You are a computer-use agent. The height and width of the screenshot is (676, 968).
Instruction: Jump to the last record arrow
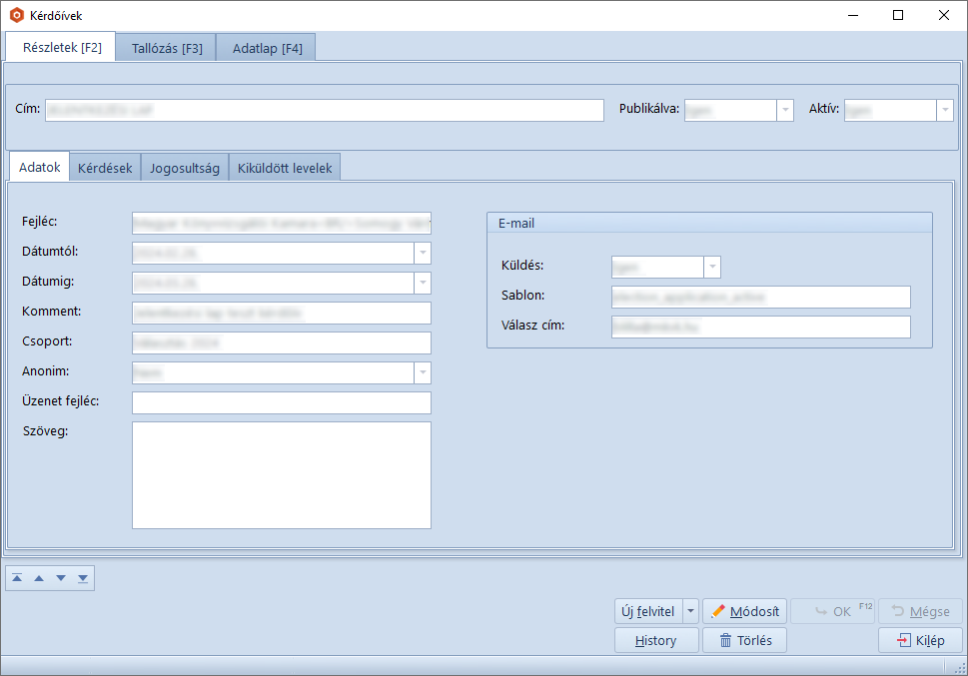[x=83, y=578]
